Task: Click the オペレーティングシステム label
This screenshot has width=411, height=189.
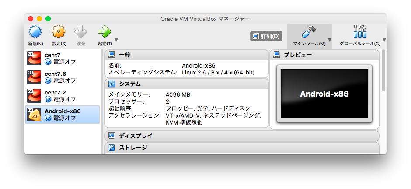Action: tap(143, 72)
